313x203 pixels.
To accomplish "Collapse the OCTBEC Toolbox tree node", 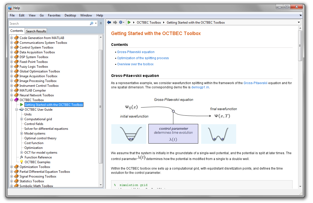I will point(11,100).
